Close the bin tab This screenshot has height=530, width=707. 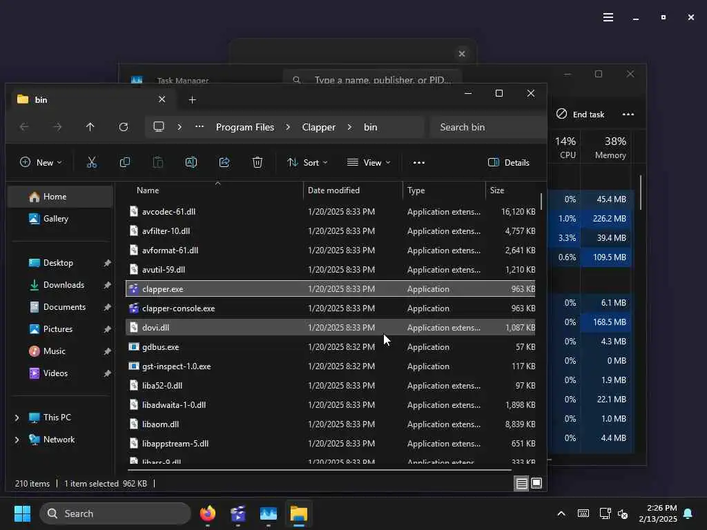(x=162, y=99)
